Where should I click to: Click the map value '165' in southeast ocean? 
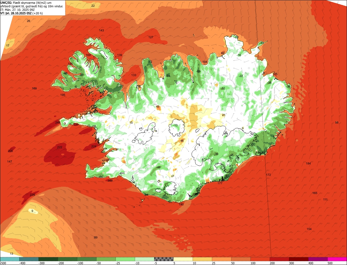[x=315, y=193]
